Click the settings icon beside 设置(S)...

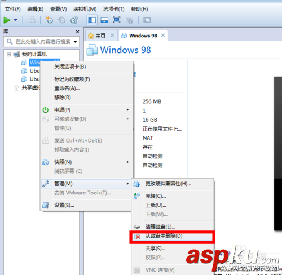(46, 205)
